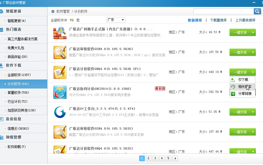Sort by 上升最快排序
This screenshot has height=165, width=263.
245,20
